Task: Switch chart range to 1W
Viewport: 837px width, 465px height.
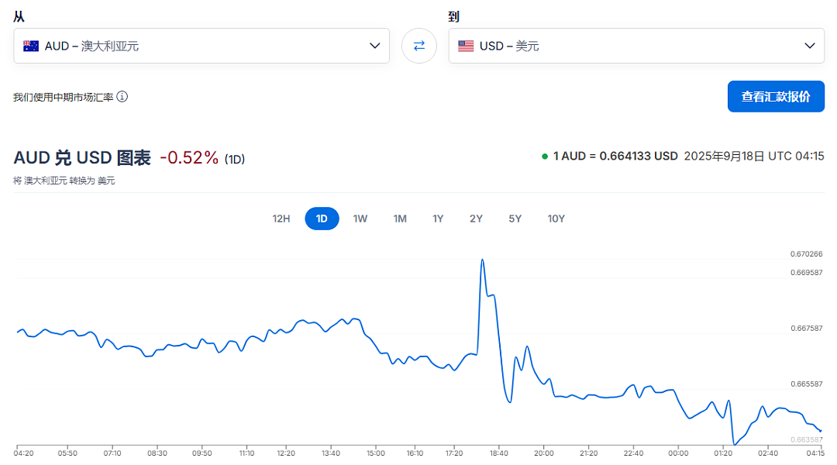Action: tap(360, 219)
